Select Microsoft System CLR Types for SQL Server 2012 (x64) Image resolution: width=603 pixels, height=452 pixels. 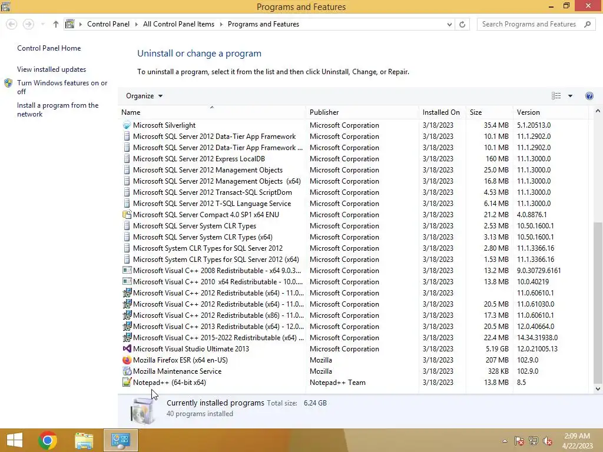tap(216, 260)
